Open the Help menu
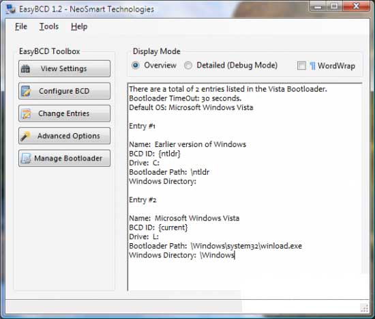 79,27
